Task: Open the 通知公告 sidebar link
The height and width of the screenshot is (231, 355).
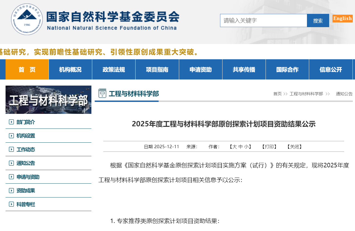Action: [x=26, y=163]
